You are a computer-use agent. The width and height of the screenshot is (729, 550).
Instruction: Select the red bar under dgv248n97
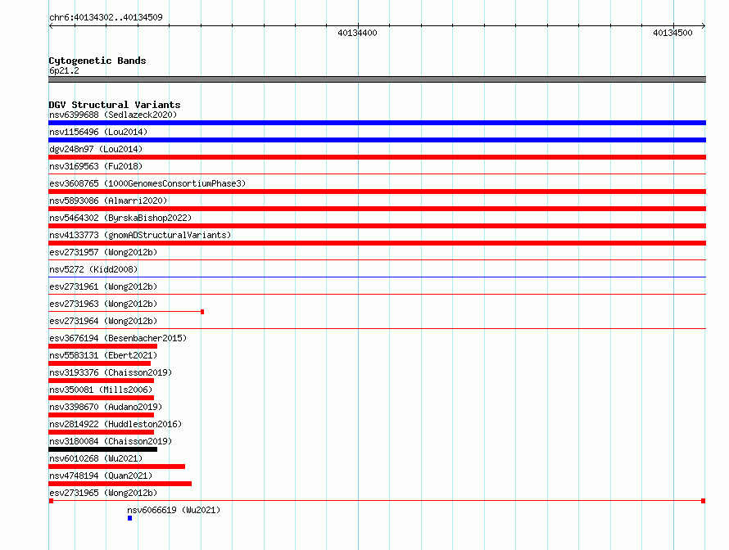(x=377, y=157)
